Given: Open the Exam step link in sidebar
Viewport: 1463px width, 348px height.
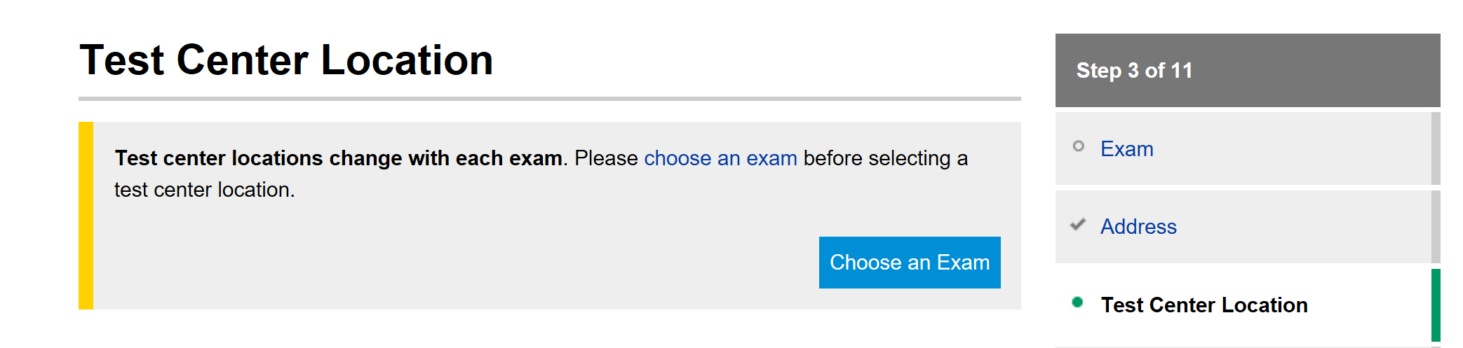Looking at the screenshot, I should click(x=1126, y=149).
